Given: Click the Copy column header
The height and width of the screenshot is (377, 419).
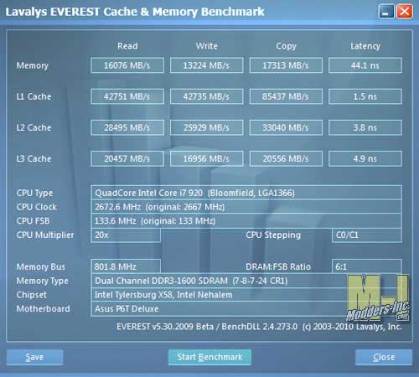Looking at the screenshot, I should [x=286, y=46].
